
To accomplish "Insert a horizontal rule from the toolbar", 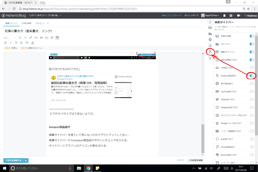I will coord(36,38).
